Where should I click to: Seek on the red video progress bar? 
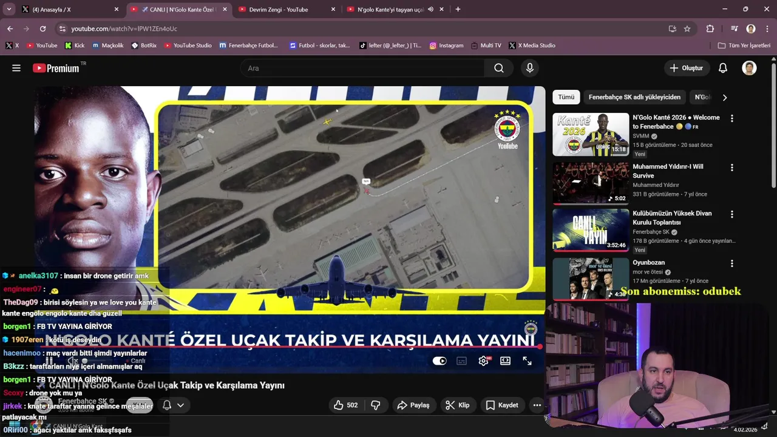coord(290,347)
